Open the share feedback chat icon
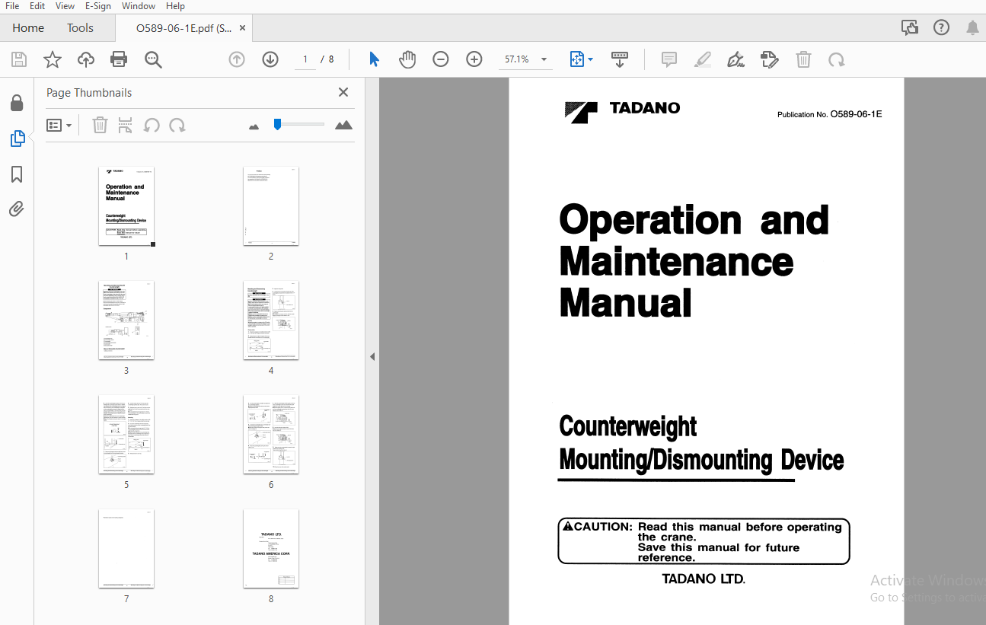Screen dimensions: 986x625 909,27
